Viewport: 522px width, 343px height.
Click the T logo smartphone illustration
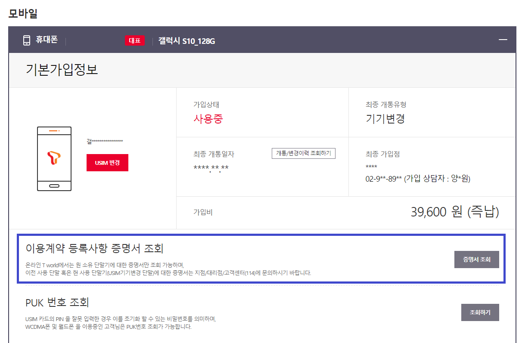(54, 159)
